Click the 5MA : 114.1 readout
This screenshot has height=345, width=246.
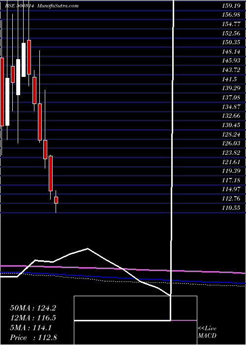click(31, 328)
